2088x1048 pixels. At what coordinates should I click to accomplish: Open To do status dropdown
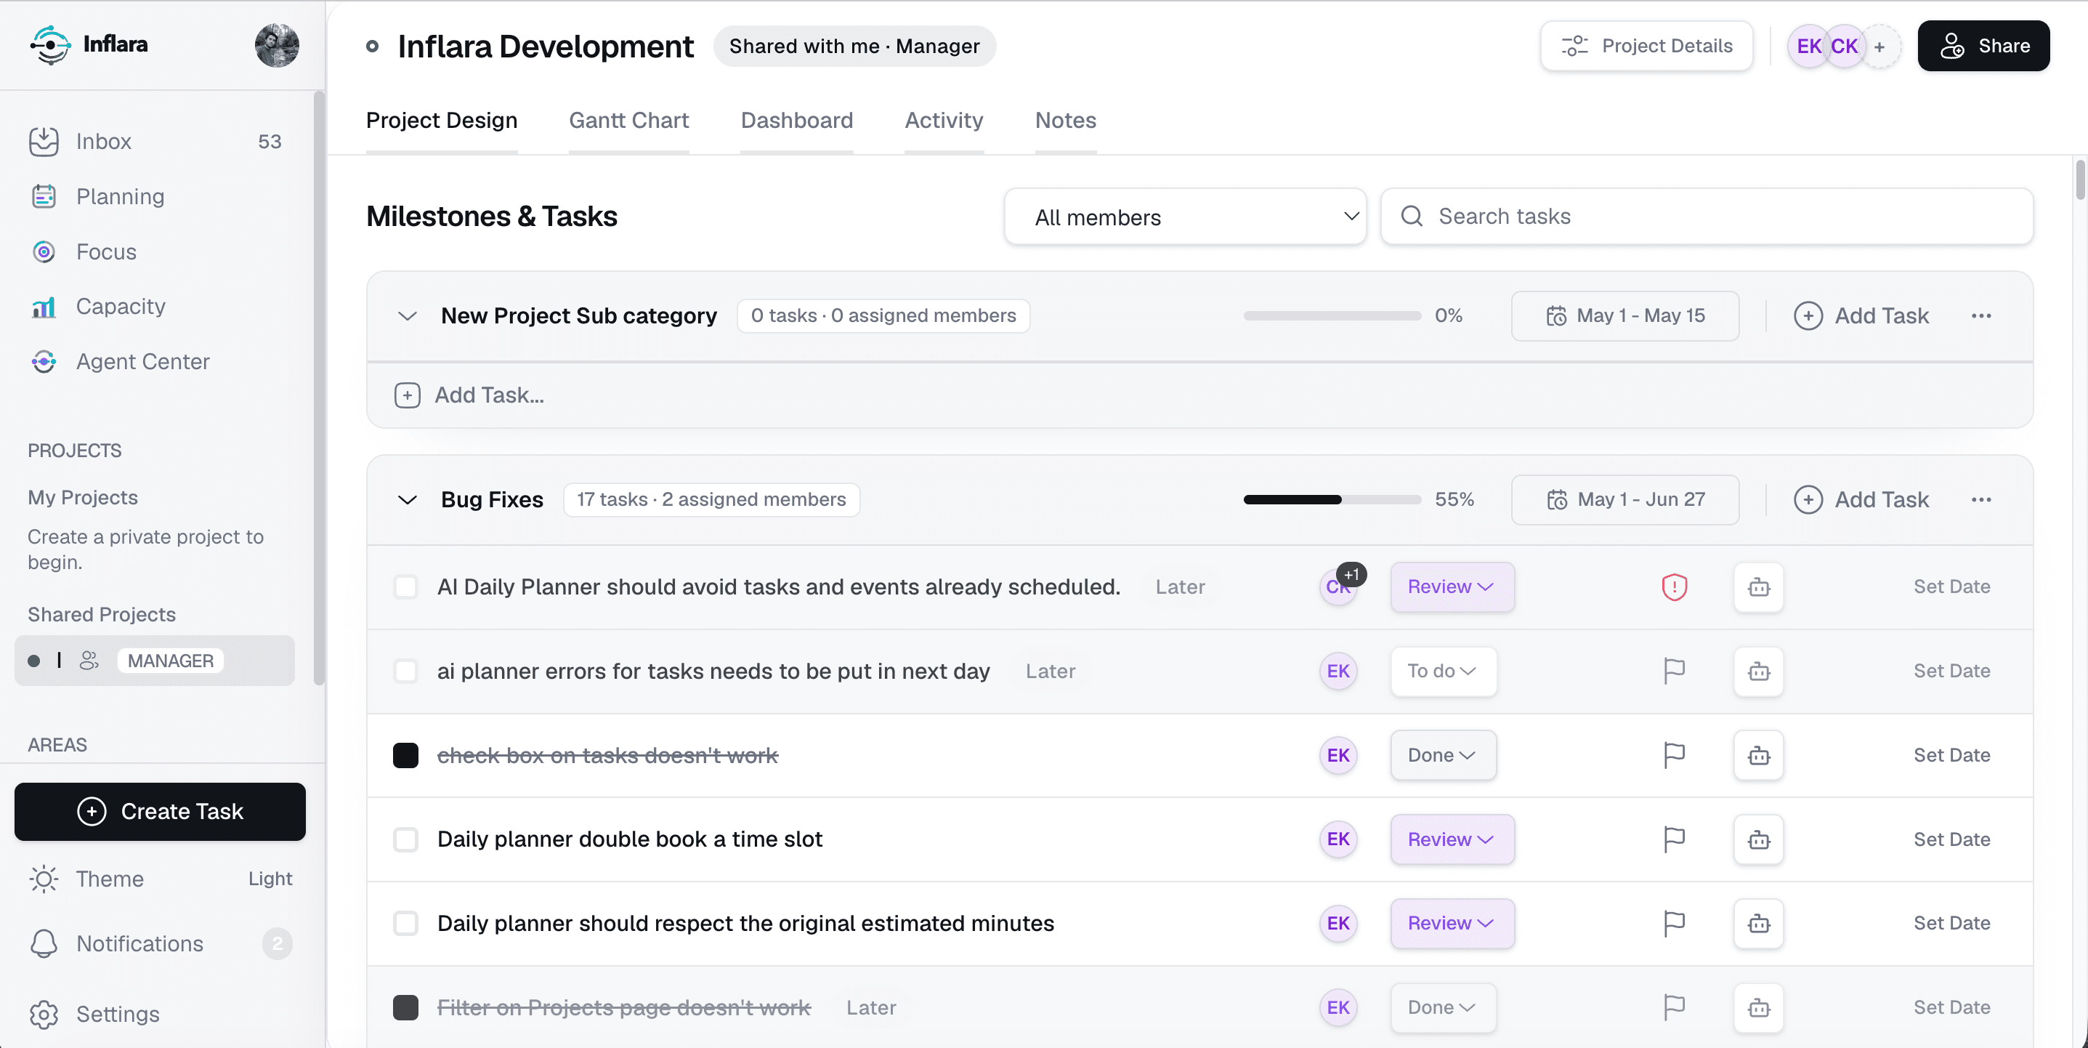click(x=1443, y=671)
